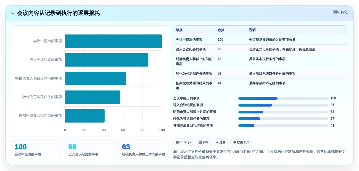
Task: Open the data card showing 100
Action: (x=36, y=150)
